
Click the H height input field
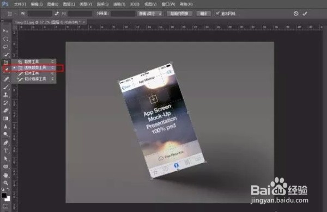click(80, 14)
